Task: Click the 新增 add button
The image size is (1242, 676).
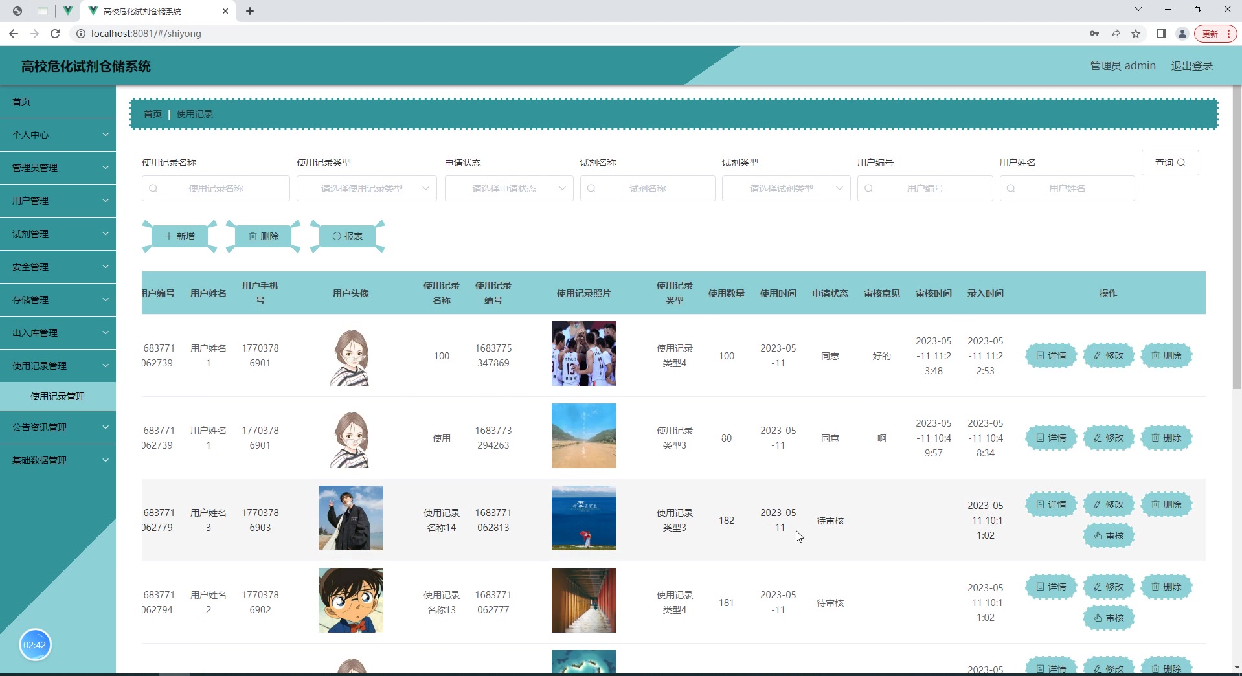Action: coord(179,236)
